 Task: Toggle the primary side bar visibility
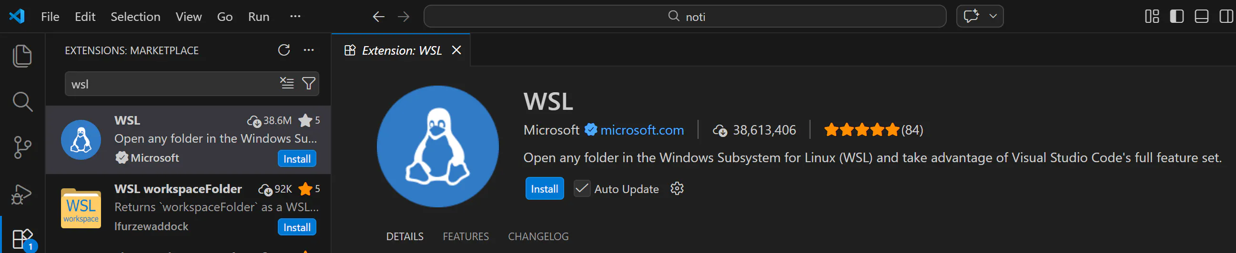pyautogui.click(x=1176, y=17)
